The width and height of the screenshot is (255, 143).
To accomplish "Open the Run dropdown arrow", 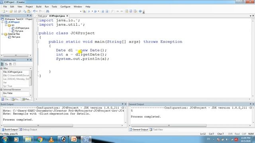I will [98, 11].
